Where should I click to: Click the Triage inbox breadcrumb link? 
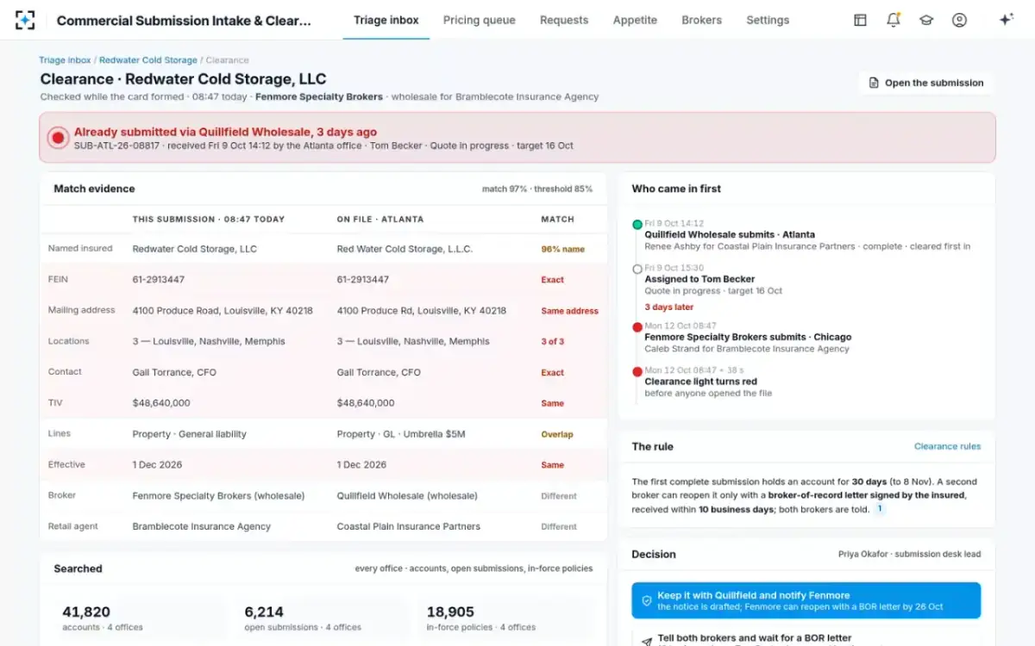click(x=65, y=60)
